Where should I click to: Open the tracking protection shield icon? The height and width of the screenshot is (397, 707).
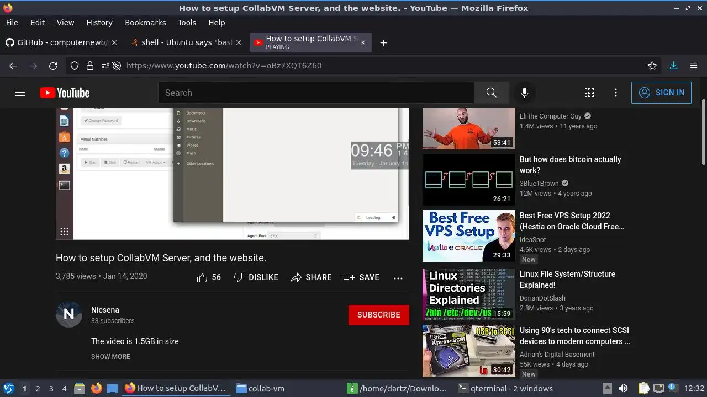75,66
